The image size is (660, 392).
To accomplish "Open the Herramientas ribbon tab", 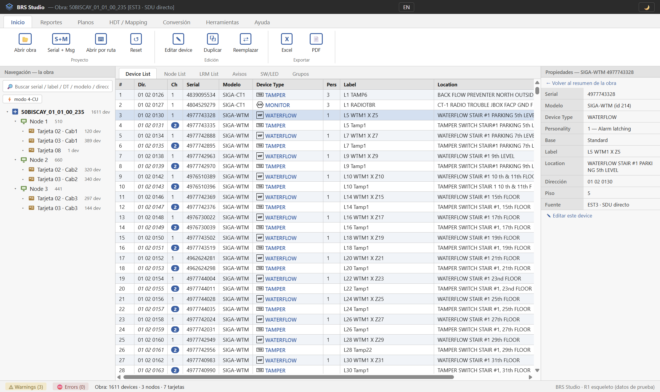I will tap(222, 22).
